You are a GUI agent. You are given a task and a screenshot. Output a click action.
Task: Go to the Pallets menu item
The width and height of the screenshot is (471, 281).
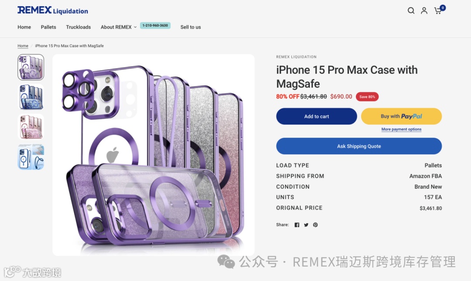(x=48, y=27)
